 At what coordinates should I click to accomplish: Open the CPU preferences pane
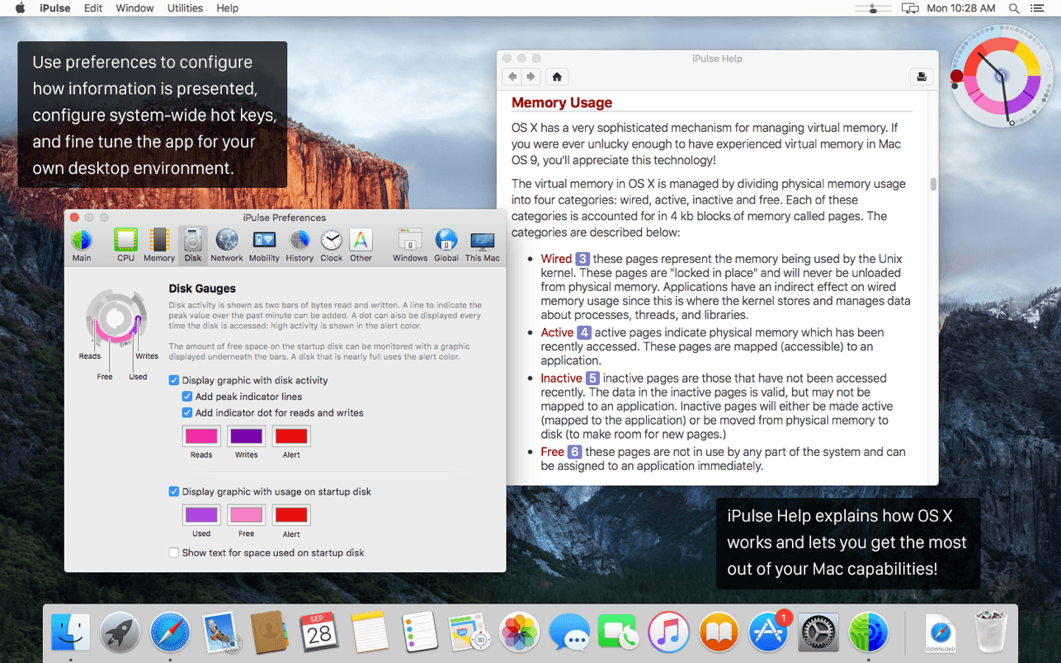click(x=125, y=245)
